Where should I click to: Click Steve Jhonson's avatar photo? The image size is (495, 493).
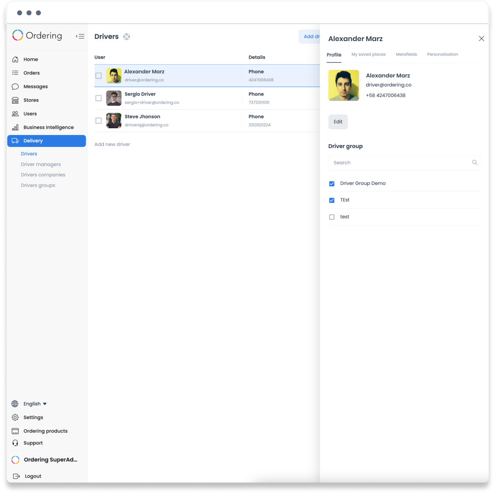114,121
